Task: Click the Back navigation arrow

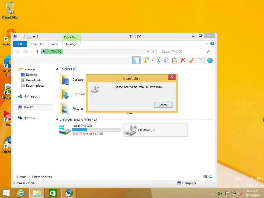Action: 18,52
